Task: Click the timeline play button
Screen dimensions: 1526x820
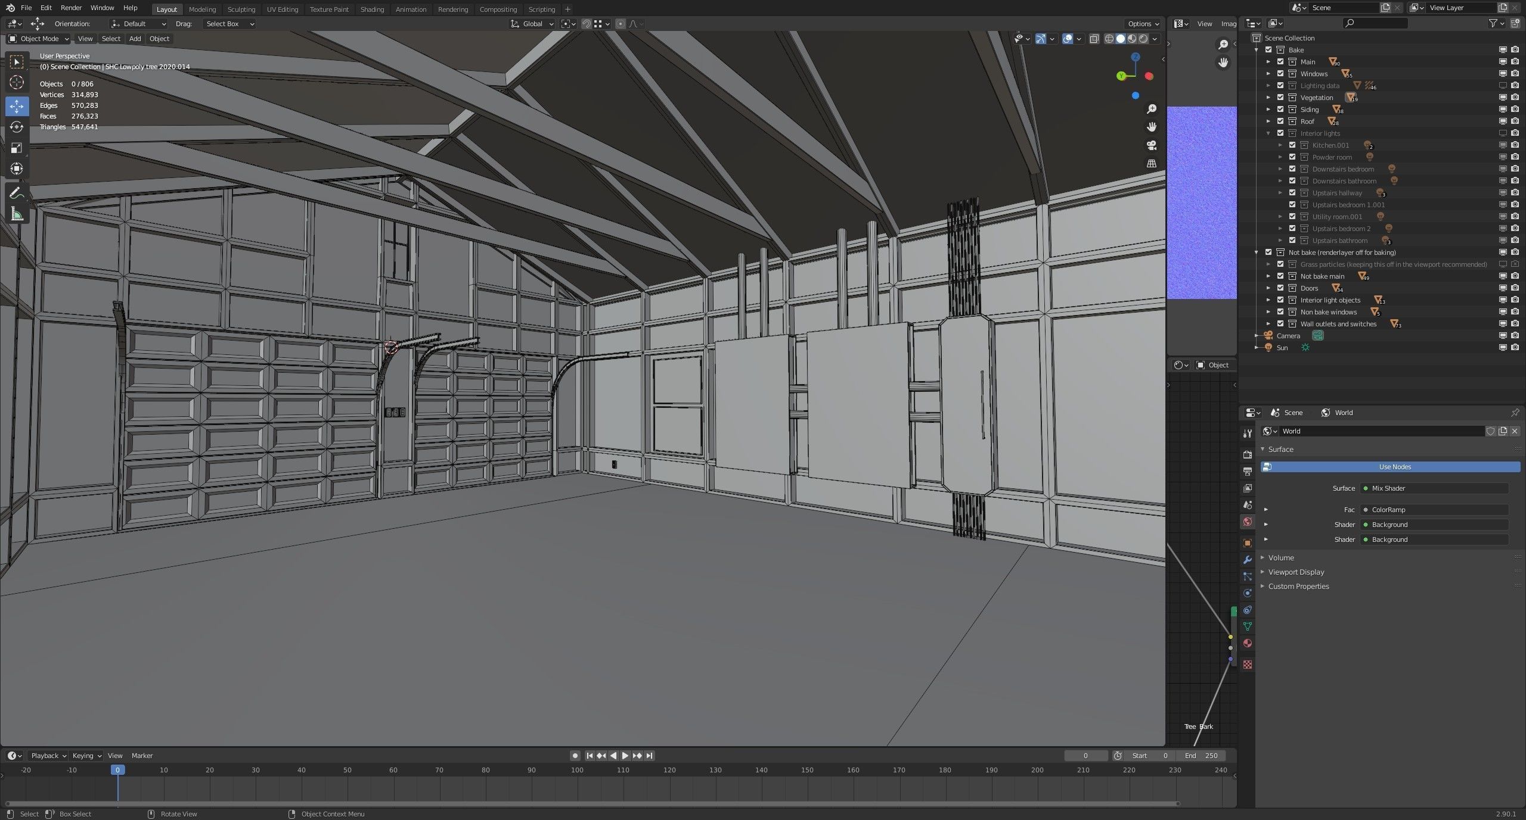Action: click(625, 756)
